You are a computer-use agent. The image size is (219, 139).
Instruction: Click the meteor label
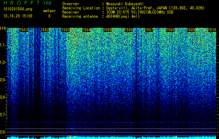(x=49, y=11)
